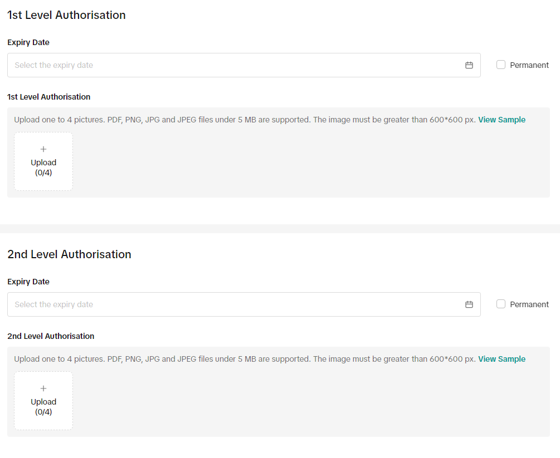Tick Permanent checkbox for 2nd Level Authorisation
This screenshot has height=458, width=560.
(501, 304)
